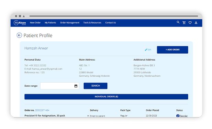Click the Patient Profile page title
Image resolution: width=212 pixels, height=129 pixels.
[38, 35]
